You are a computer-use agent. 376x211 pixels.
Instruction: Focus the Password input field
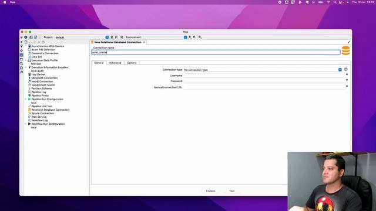(x=264, y=81)
